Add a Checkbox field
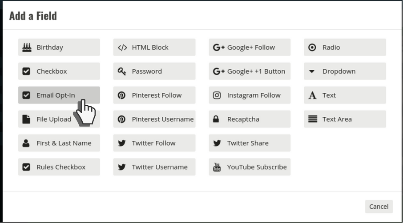The image size is (403, 223). pos(59,71)
